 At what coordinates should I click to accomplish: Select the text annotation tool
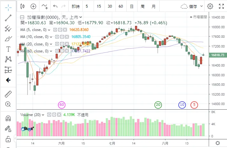pyautogui.click(x=8, y=49)
